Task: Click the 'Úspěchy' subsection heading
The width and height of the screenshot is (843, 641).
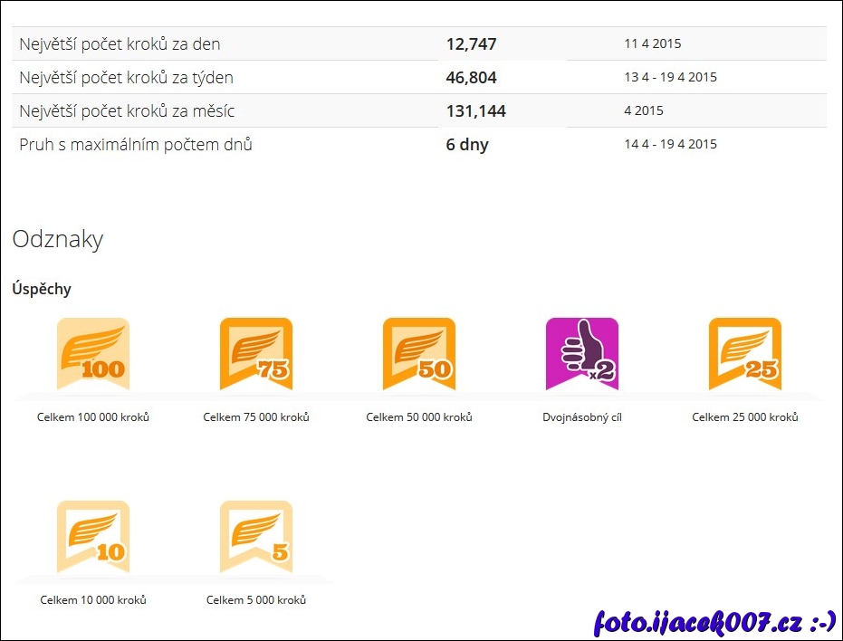Action: tap(42, 290)
